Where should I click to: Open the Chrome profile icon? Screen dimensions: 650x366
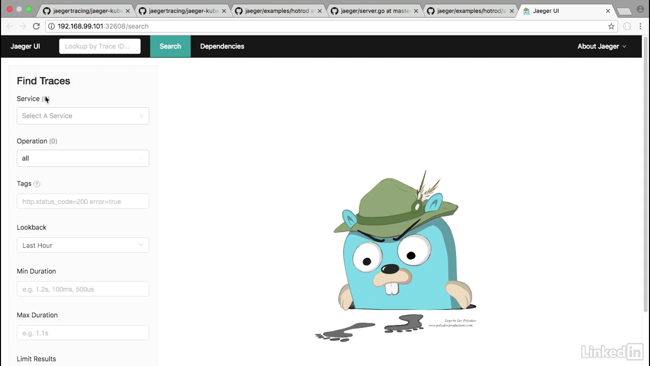click(x=640, y=10)
